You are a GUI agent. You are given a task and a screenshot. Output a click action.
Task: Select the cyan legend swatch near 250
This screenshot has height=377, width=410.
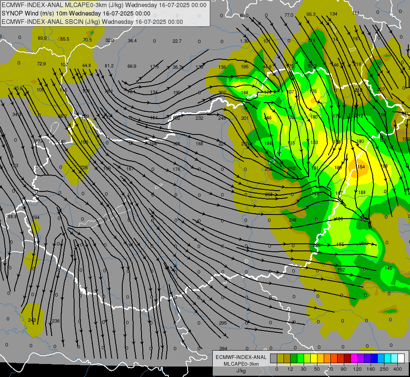(388, 358)
